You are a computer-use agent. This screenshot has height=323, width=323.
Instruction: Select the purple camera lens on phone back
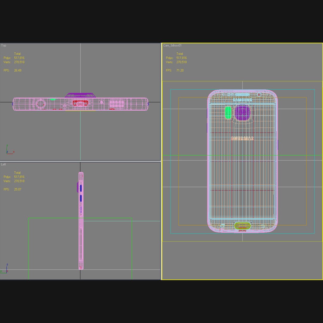pyautogui.click(x=243, y=112)
